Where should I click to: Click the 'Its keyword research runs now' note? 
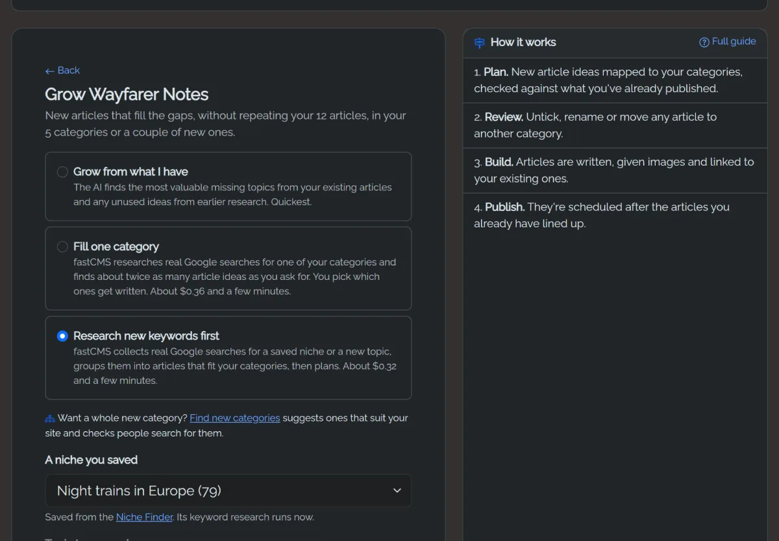245,517
